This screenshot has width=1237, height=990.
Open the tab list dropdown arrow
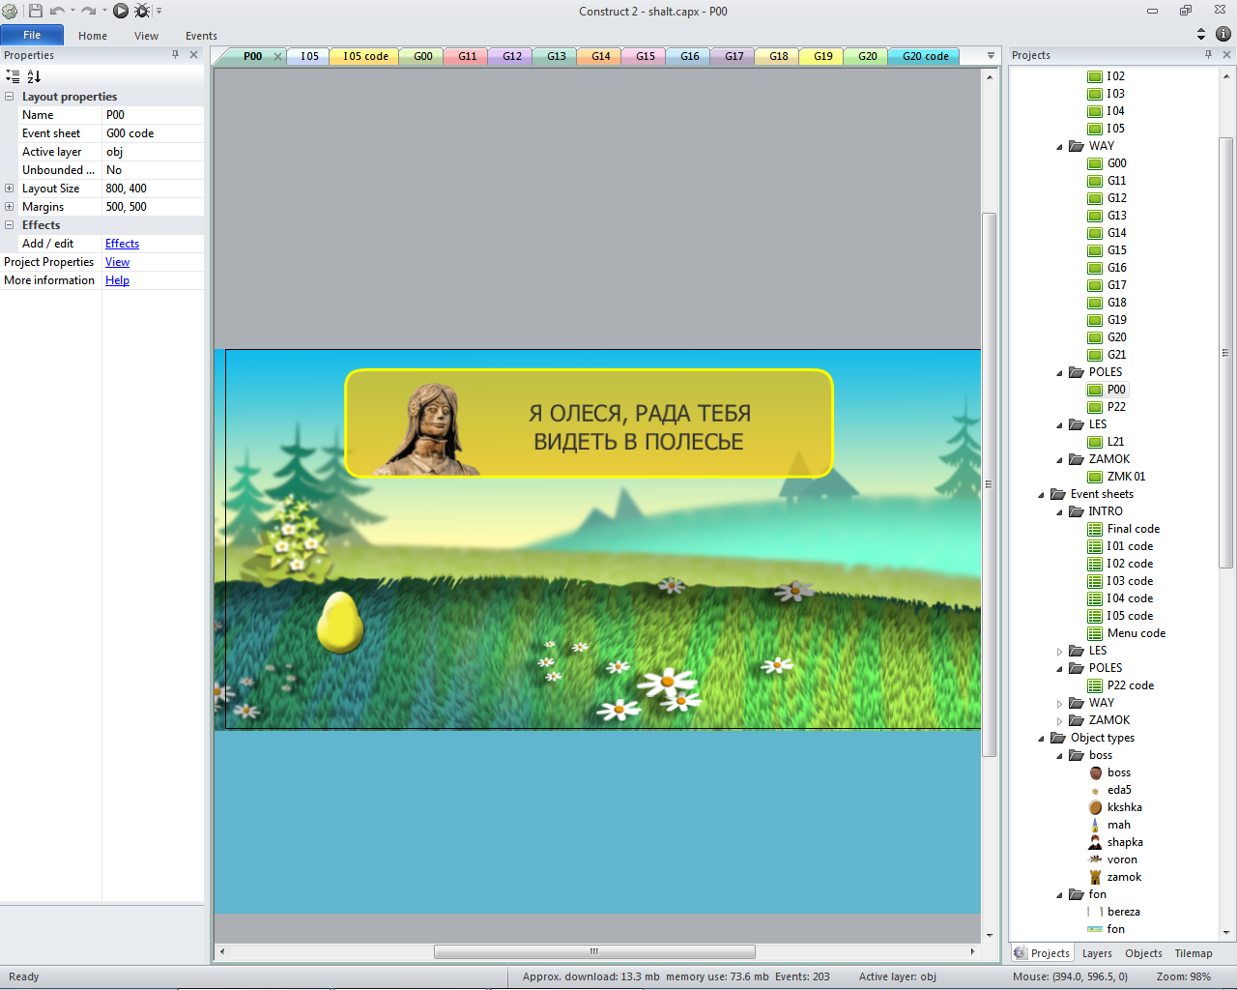(x=991, y=56)
